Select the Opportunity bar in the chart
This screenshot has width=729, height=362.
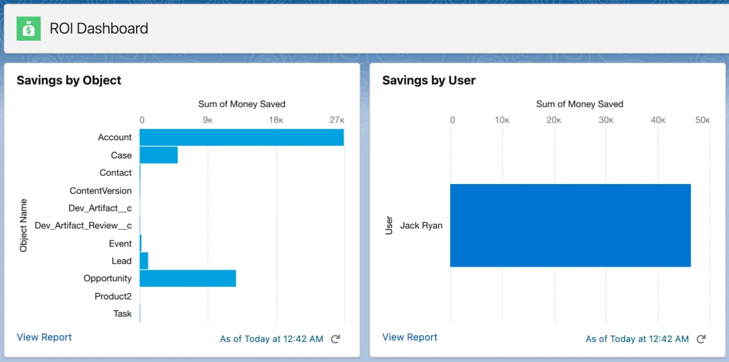[x=188, y=278]
